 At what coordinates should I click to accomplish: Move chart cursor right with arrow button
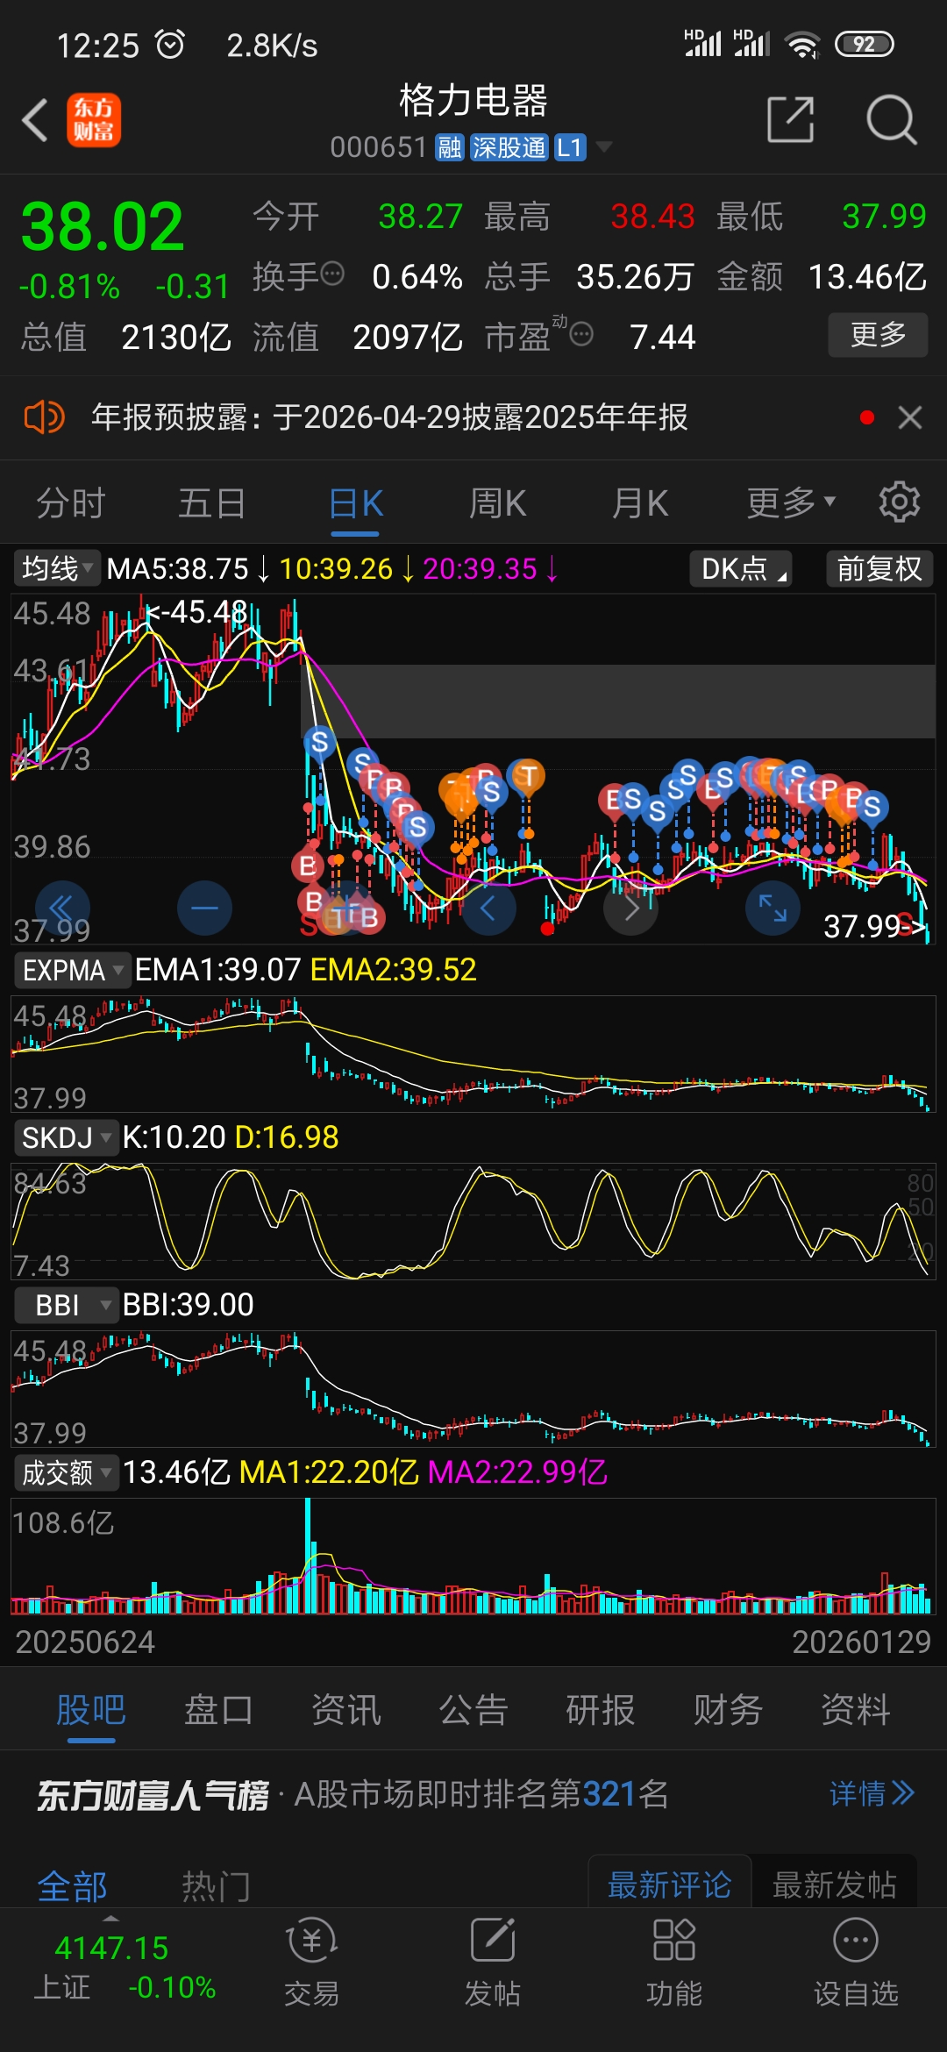(630, 908)
